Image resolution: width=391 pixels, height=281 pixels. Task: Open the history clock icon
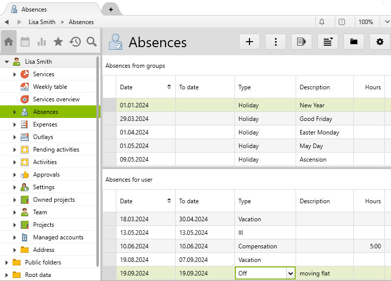75,42
